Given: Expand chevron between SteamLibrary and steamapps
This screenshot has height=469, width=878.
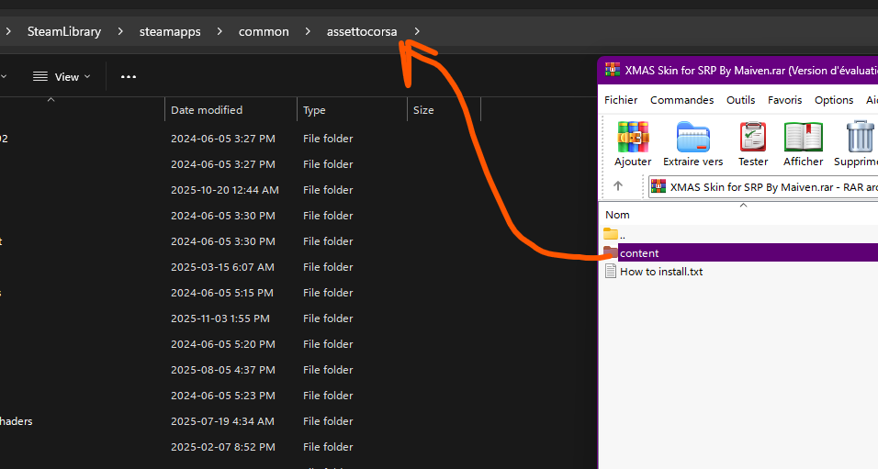Looking at the screenshot, I should pyautogui.click(x=120, y=31).
